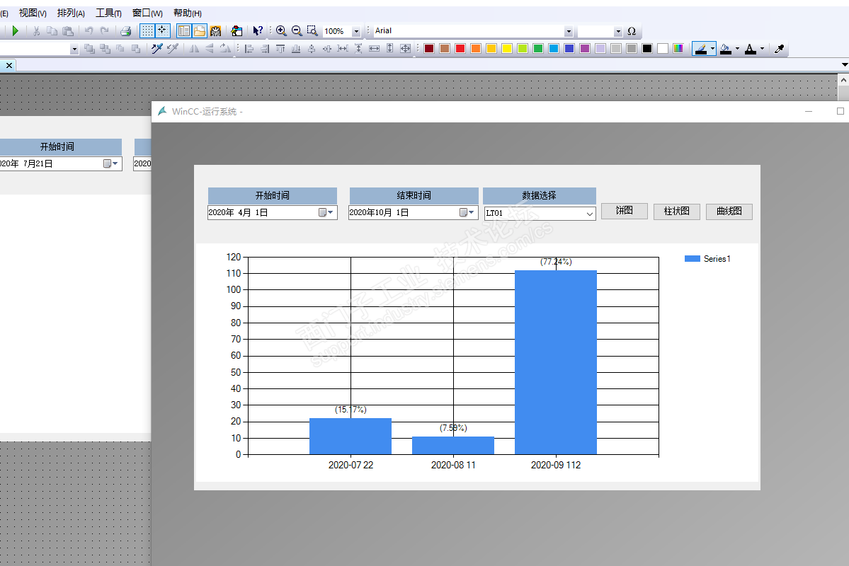The image size is (849, 566).
Task: Select the zoom area selection tool
Action: 312,31
